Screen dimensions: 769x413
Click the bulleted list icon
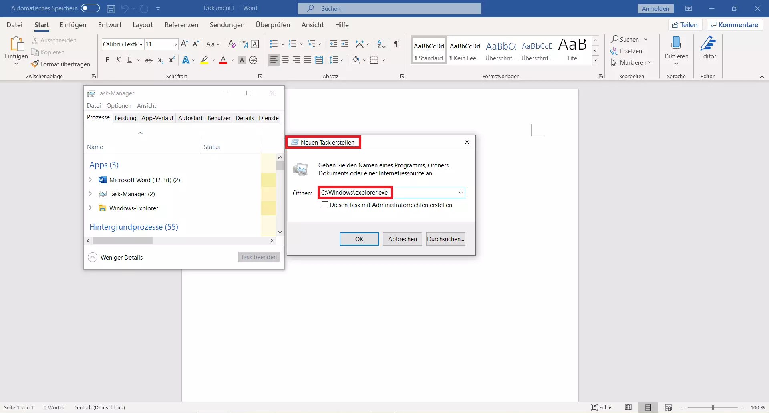[274, 44]
